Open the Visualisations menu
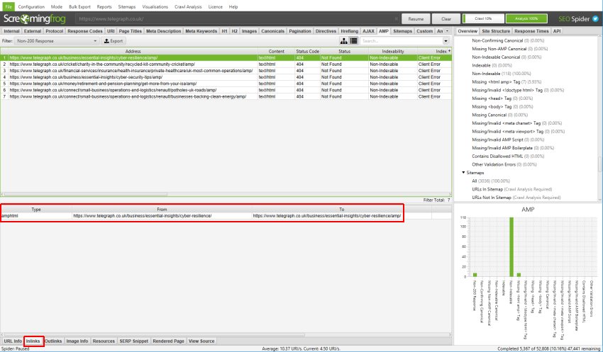 (155, 6)
